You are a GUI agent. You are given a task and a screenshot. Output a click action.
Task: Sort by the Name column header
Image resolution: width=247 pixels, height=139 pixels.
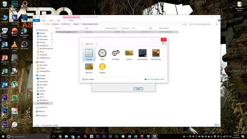[58, 28]
